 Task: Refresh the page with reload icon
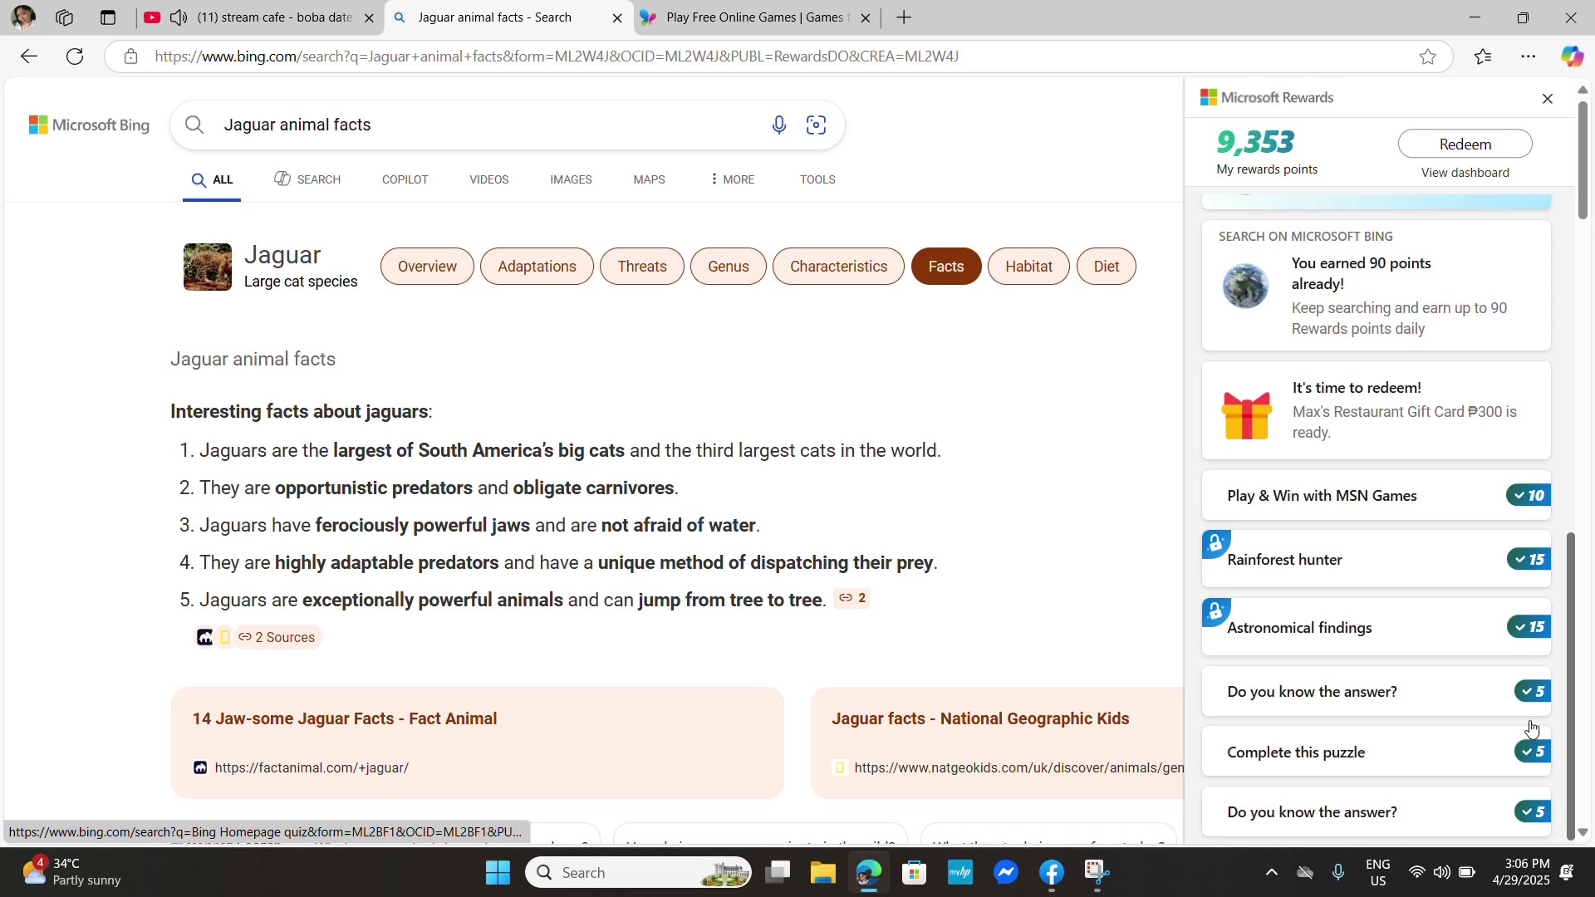point(75,56)
